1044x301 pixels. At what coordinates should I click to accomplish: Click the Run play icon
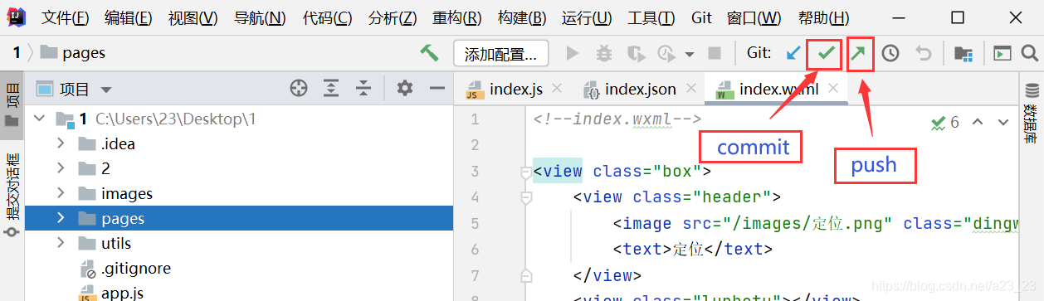pos(572,53)
